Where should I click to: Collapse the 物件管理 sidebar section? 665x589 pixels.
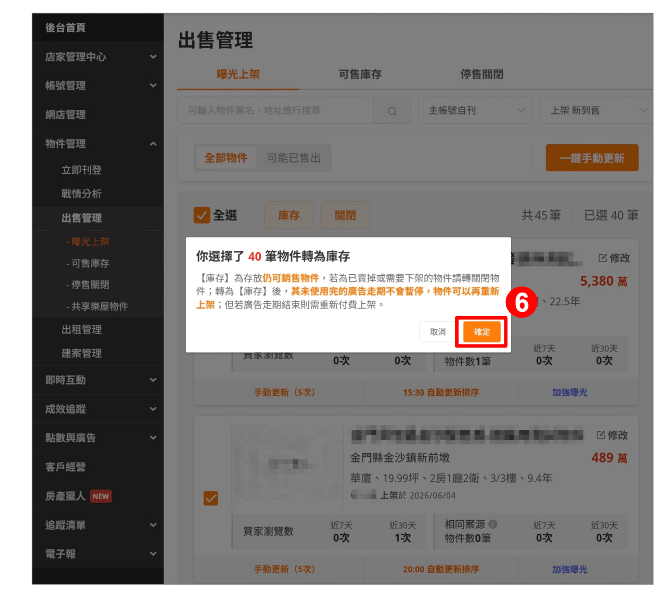pyautogui.click(x=98, y=143)
